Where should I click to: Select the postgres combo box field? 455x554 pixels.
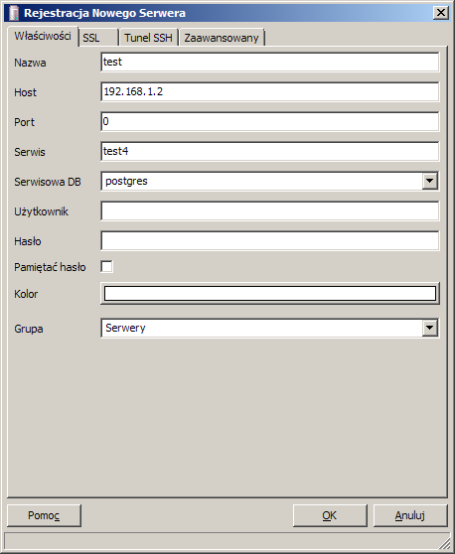click(x=270, y=182)
